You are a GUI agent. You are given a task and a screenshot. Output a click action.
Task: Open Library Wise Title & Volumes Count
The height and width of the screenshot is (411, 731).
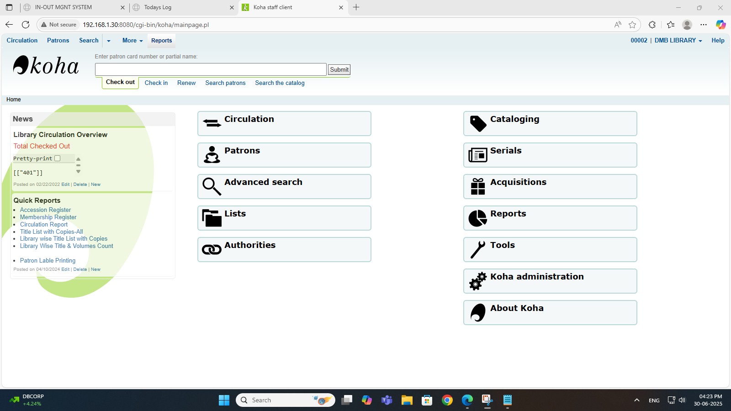66,246
